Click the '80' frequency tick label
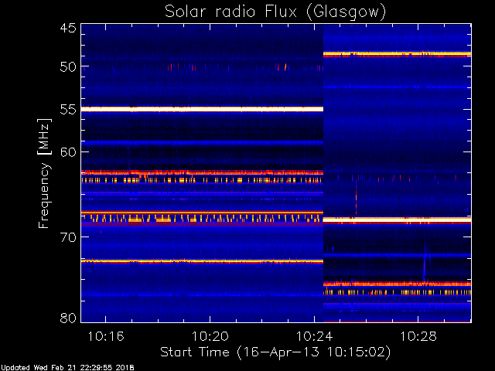 coord(68,318)
